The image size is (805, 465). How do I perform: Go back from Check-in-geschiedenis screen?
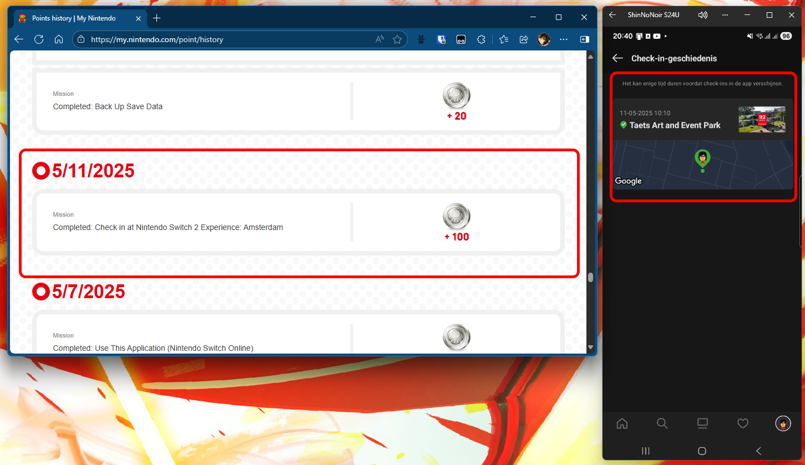coord(617,58)
